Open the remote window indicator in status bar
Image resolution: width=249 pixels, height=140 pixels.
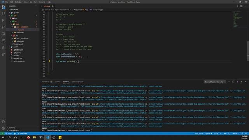pos(2,133)
